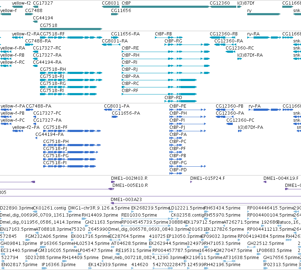Image resolution: width=301 pixels, height=270 pixels.
Task: Click EST label CK02358.contig
Action: pos(187,215)
